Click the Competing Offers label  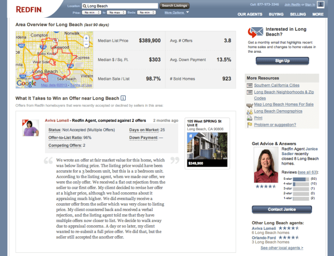click(65, 145)
